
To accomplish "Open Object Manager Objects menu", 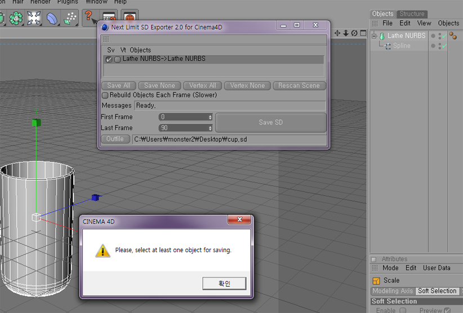I will point(448,23).
